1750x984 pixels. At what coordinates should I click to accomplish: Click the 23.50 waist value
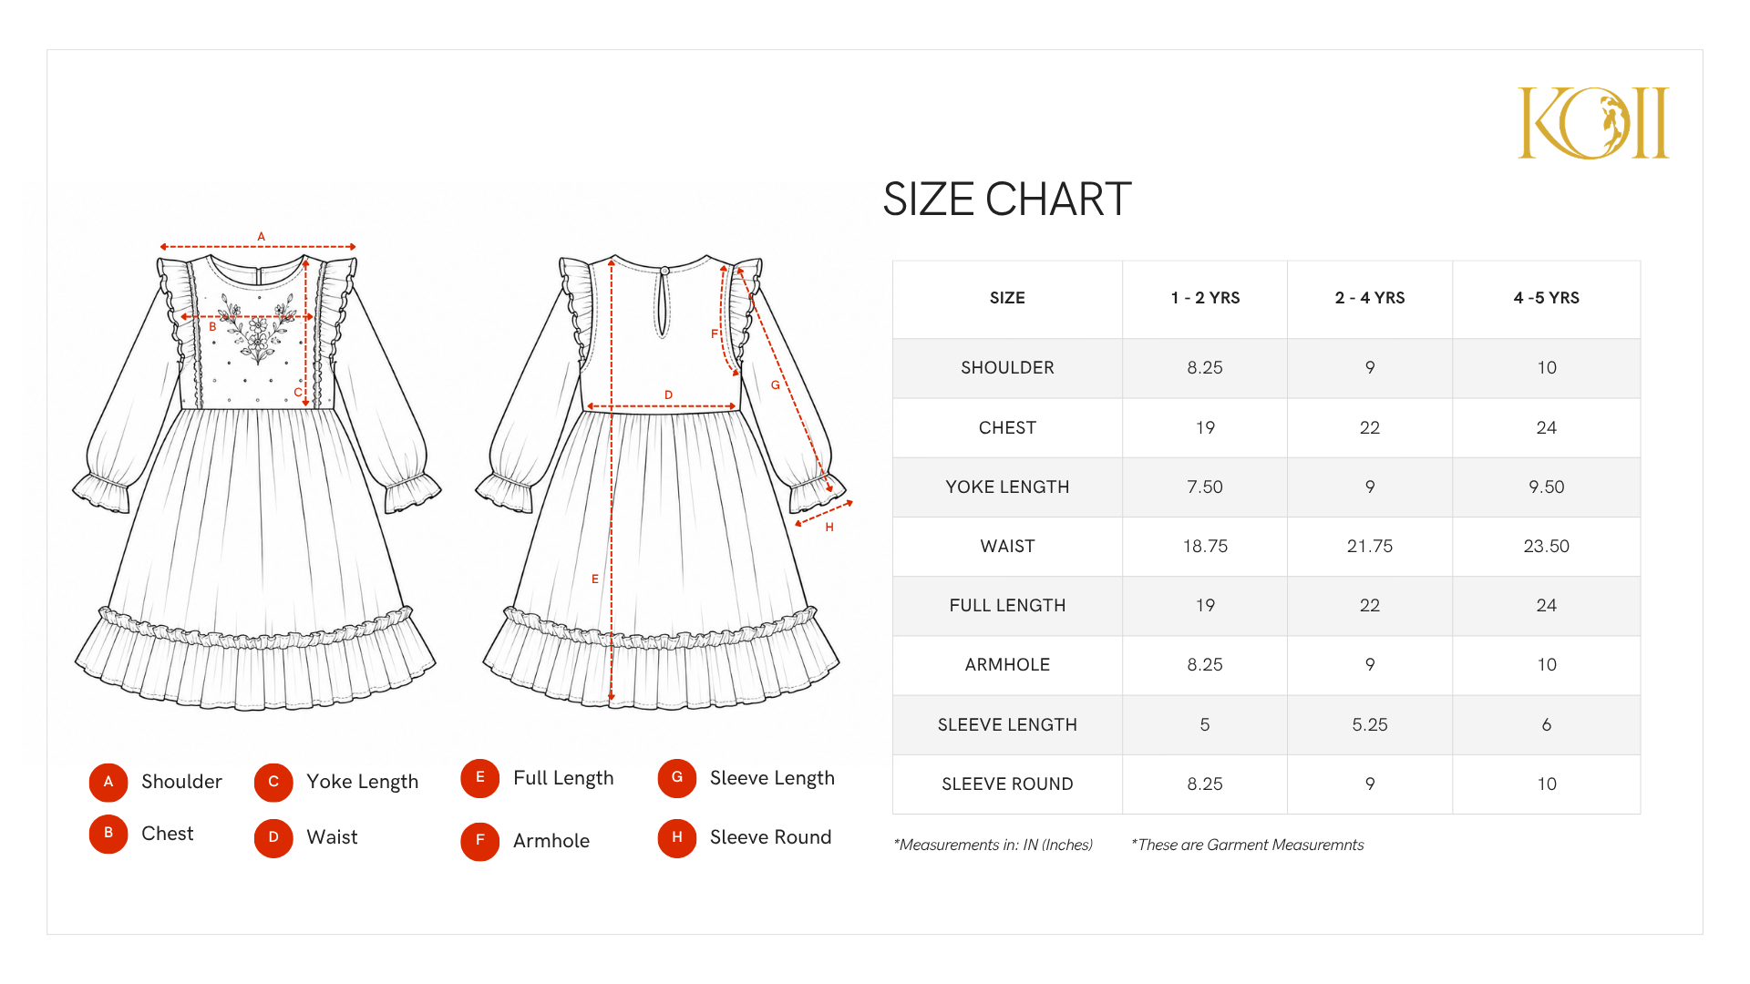point(1547,546)
